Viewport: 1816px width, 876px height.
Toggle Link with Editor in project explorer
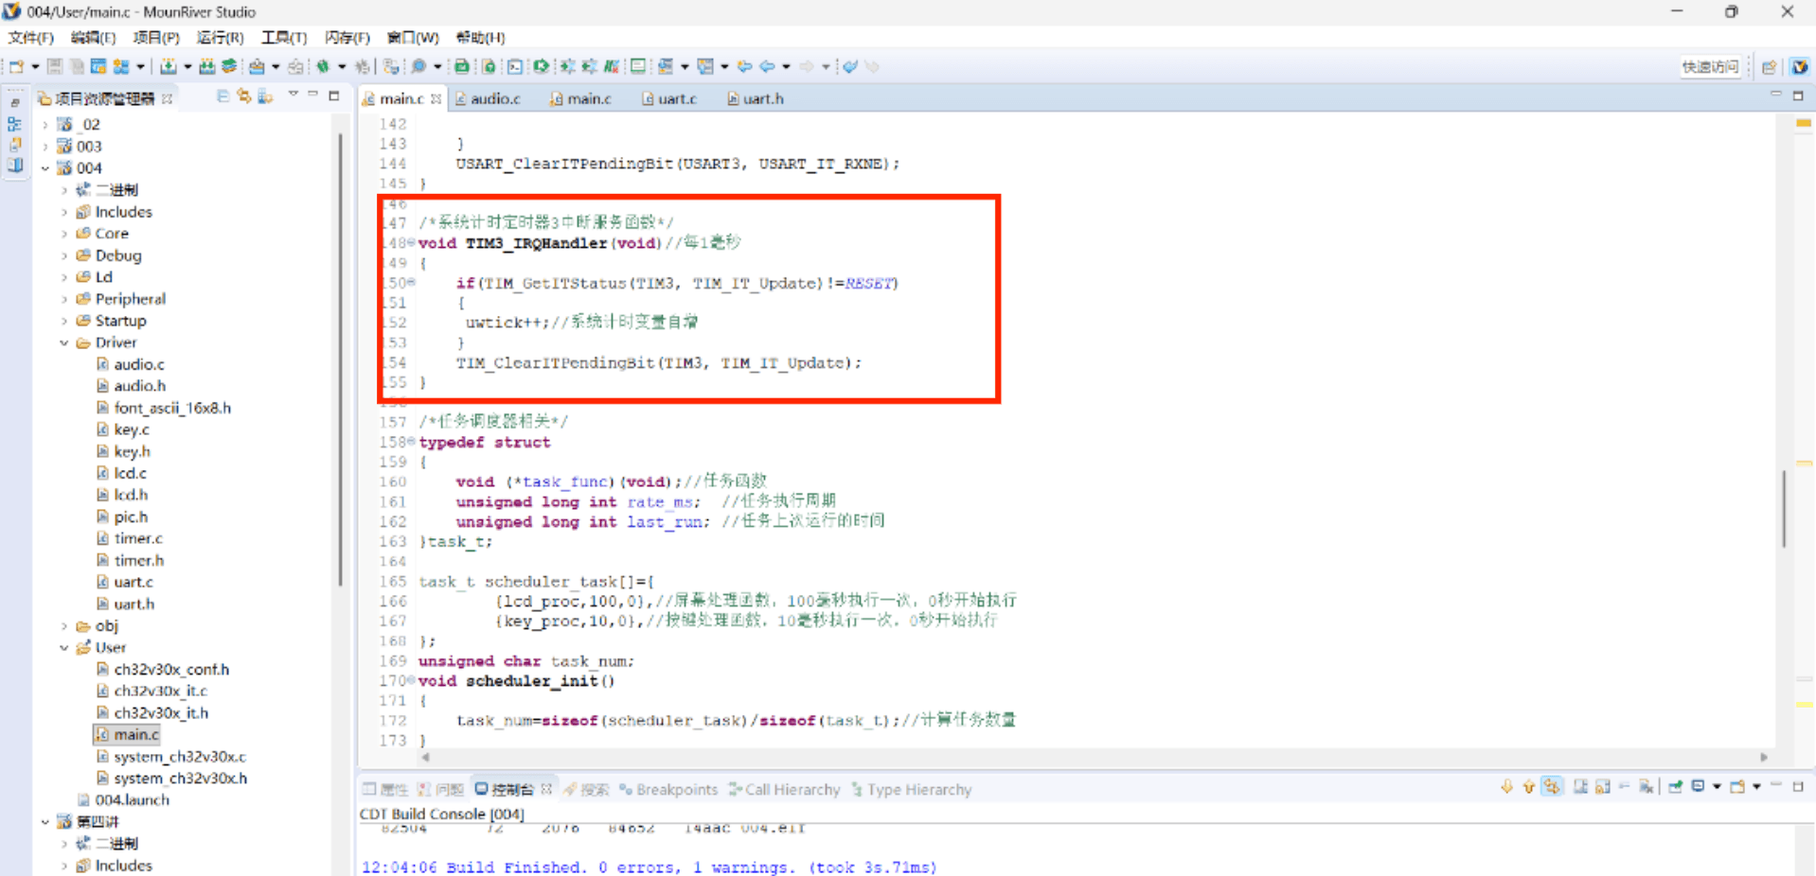(x=244, y=96)
